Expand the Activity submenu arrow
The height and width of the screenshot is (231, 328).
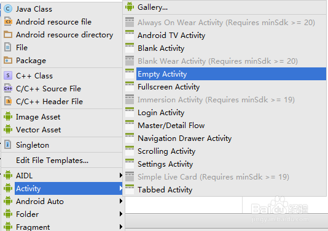click(121, 188)
